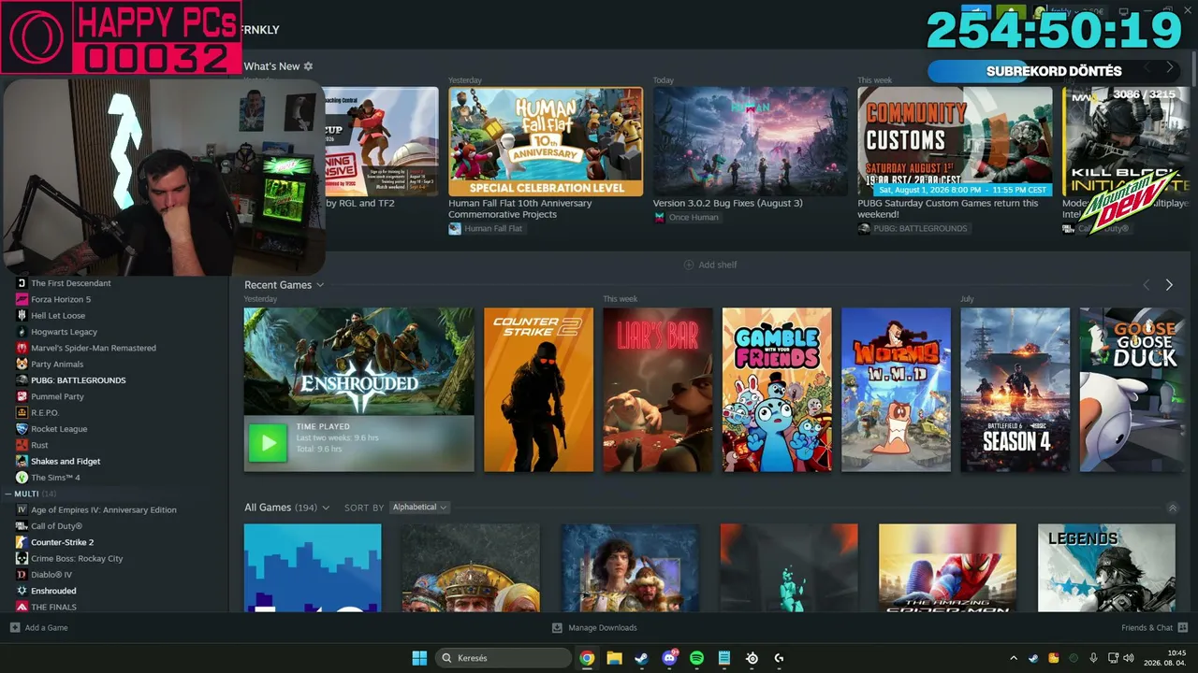1198x673 pixels.
Task: Click the Windows taskbar search field
Action: 504,658
